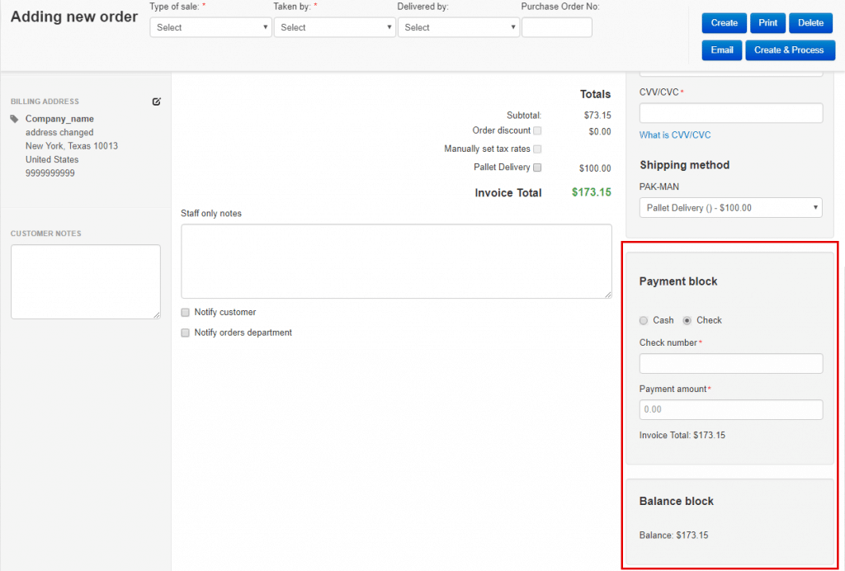Enable the Order discount checkbox
The image size is (845, 571).
pyautogui.click(x=537, y=130)
